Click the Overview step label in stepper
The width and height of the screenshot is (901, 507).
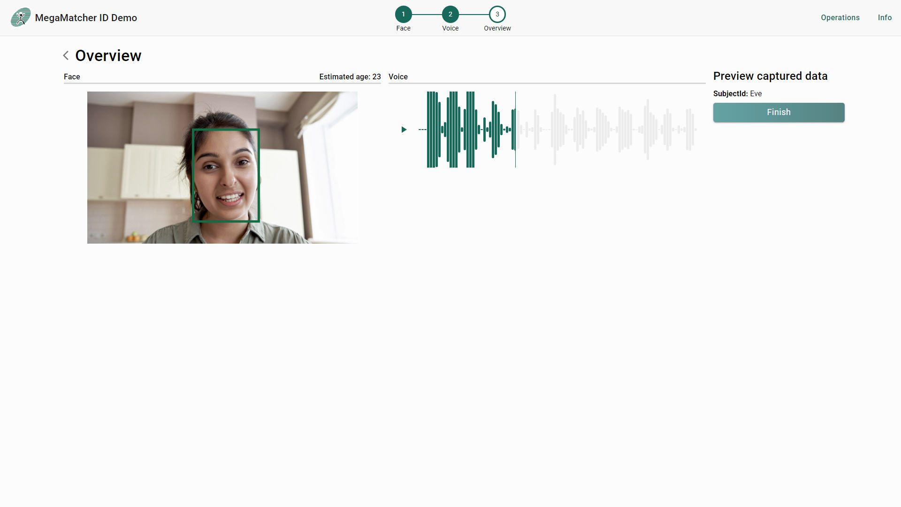tap(497, 28)
